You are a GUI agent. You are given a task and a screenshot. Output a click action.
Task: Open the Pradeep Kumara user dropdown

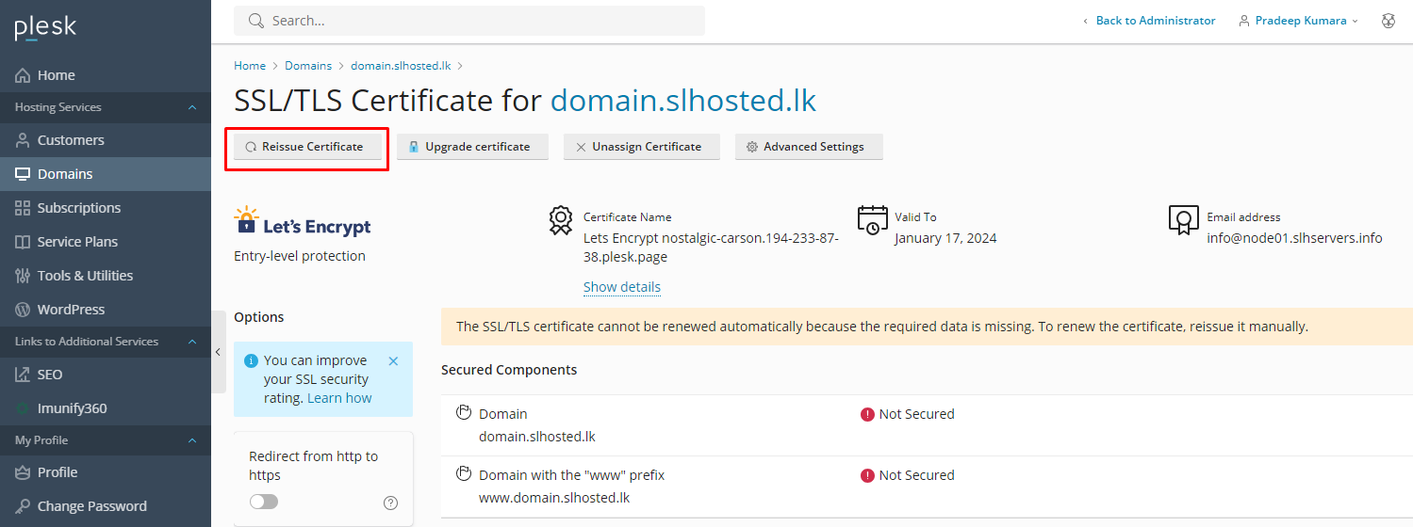1299,21
